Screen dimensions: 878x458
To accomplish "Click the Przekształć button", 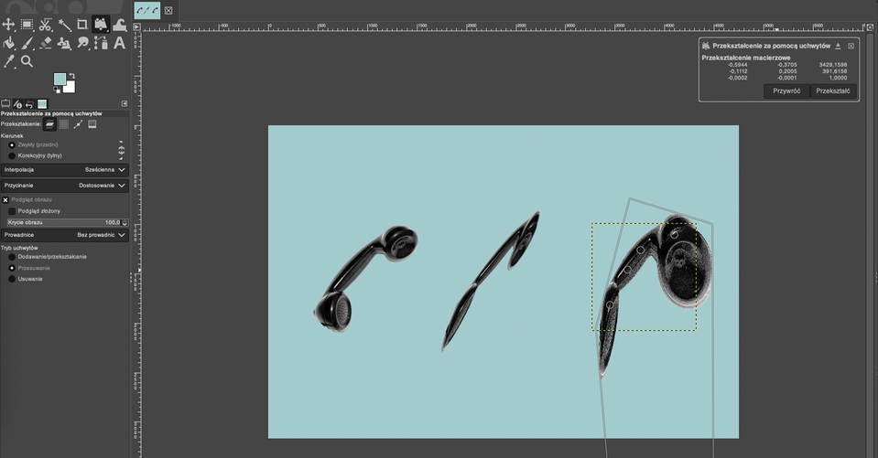I will (x=833, y=91).
